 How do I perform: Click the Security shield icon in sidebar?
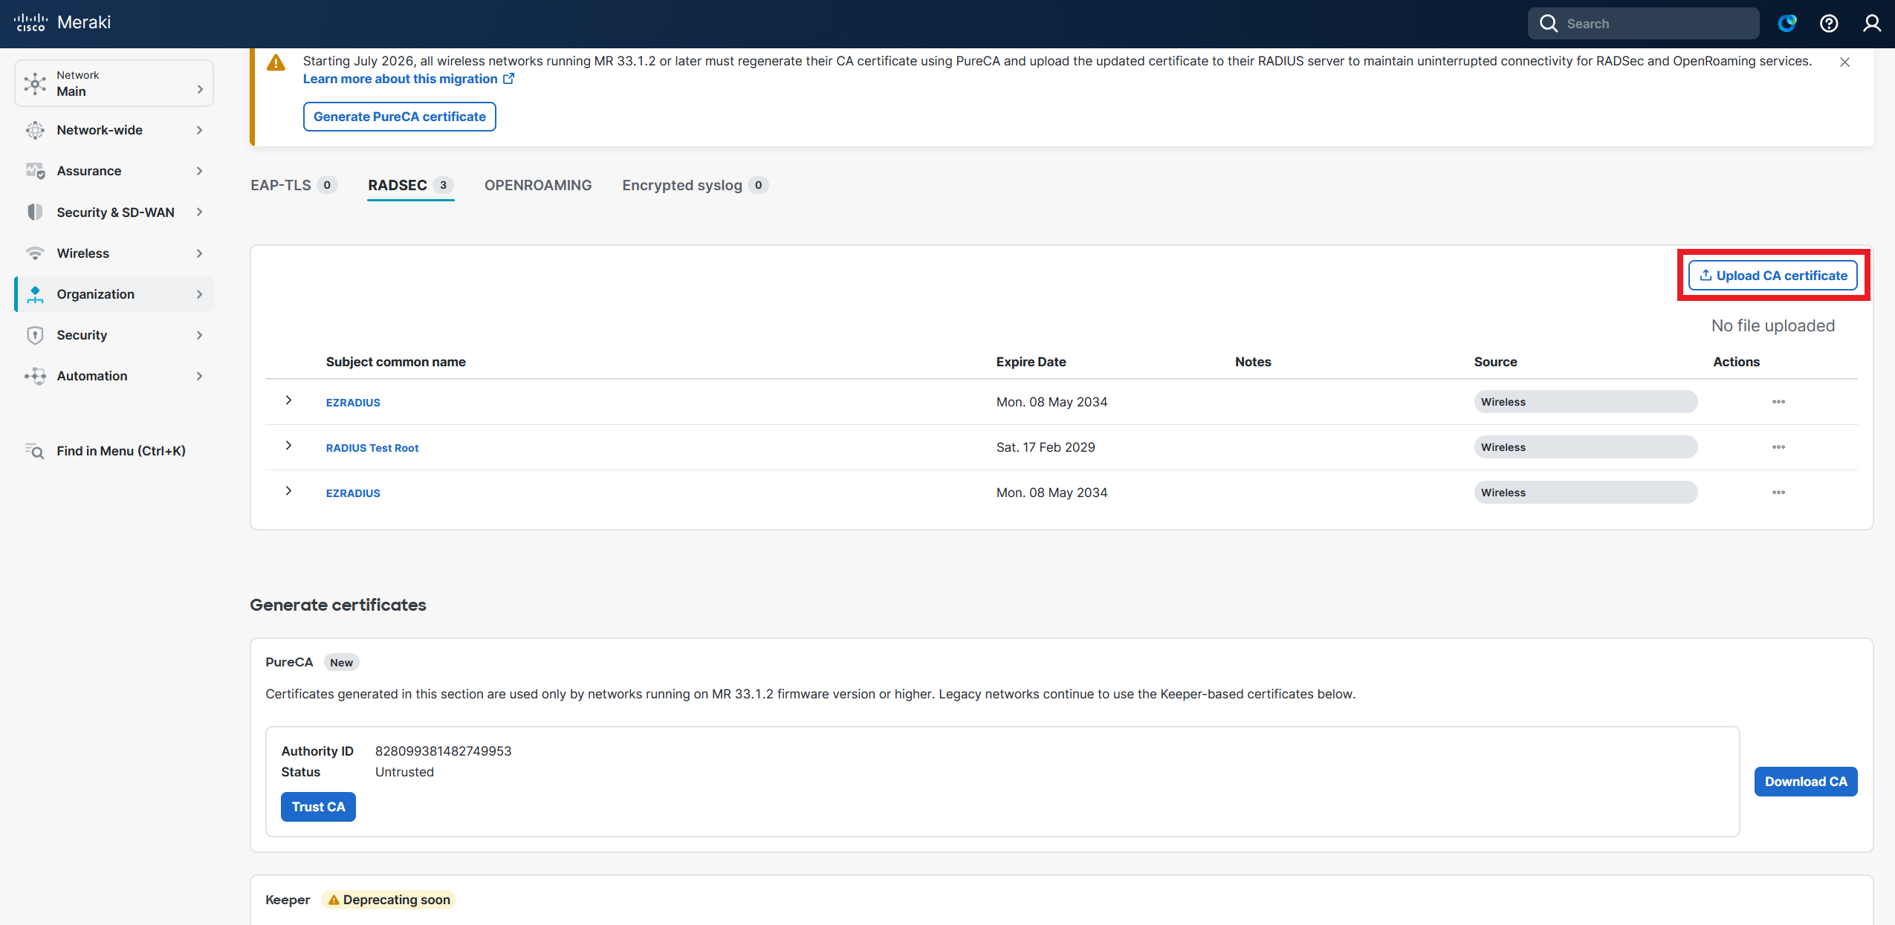click(35, 335)
